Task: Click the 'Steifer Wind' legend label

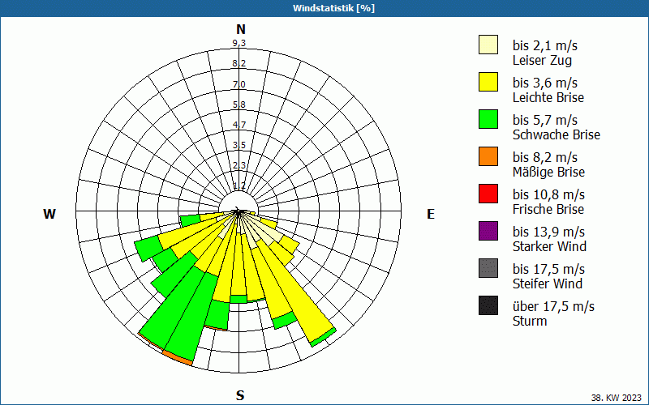Action: point(547,283)
